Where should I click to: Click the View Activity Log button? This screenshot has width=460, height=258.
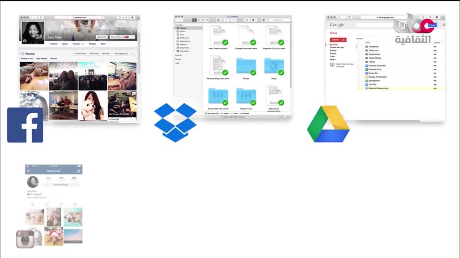pos(119,37)
